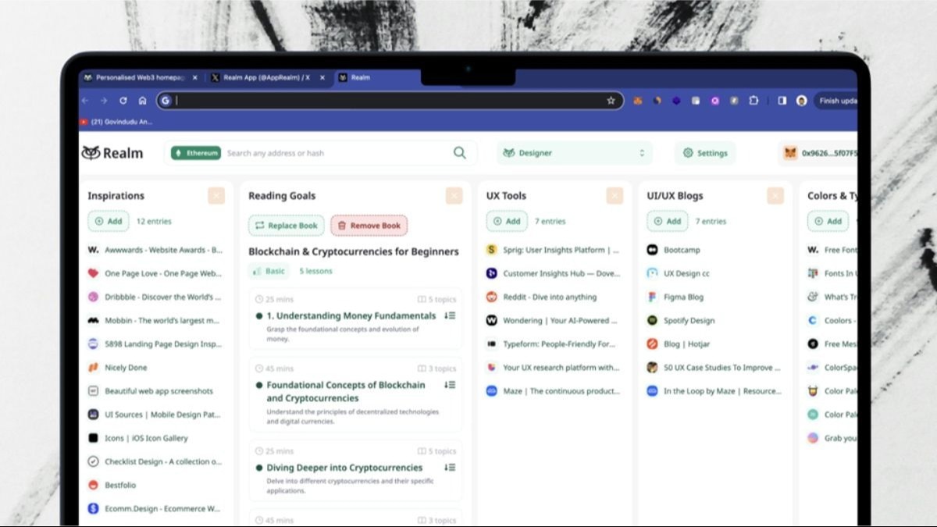Close the Reading Goals panel

(454, 196)
